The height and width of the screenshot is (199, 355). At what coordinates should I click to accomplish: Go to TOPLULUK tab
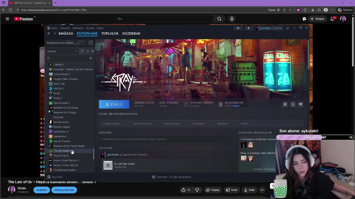click(x=110, y=33)
